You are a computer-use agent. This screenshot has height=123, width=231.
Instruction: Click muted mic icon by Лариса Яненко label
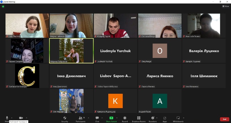140,87
